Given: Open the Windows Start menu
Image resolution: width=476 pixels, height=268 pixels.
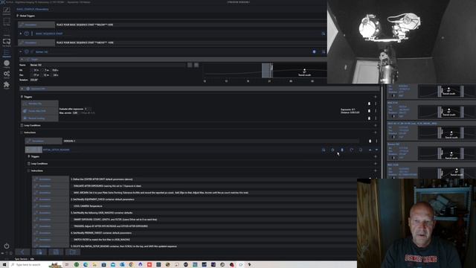Looking at the screenshot, I should tap(4, 265).
